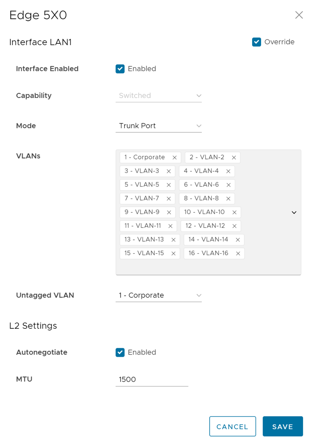309x439 pixels.
Task: Remove the 5 - VLAN-5 tag
Action: tap(169, 185)
